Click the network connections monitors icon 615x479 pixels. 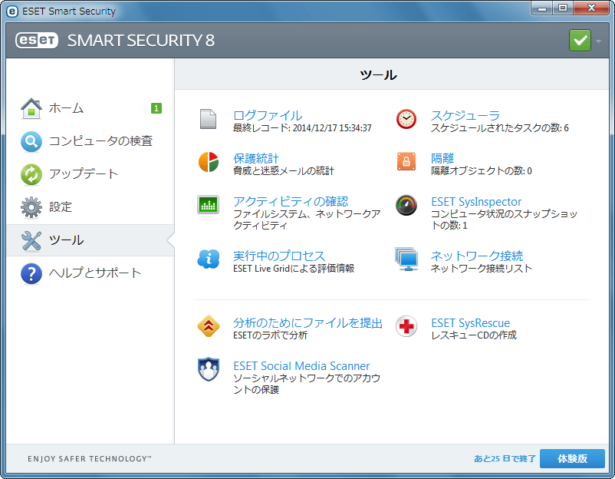click(406, 259)
